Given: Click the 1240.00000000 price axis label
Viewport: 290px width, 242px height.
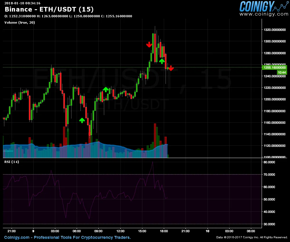Looking at the screenshot, I should click(x=275, y=76).
